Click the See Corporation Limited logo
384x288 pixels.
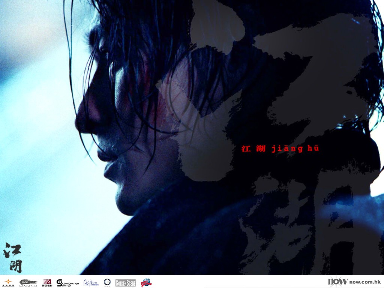click(67, 283)
